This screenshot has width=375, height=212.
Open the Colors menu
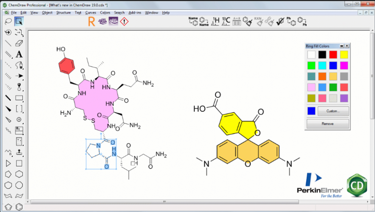tap(105, 12)
